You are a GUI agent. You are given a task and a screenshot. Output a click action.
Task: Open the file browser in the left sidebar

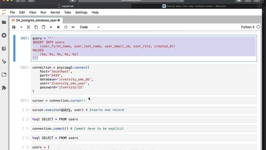(x=4, y=22)
